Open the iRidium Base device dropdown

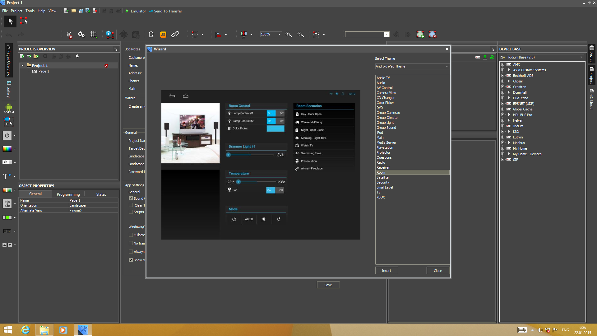[x=545, y=57]
